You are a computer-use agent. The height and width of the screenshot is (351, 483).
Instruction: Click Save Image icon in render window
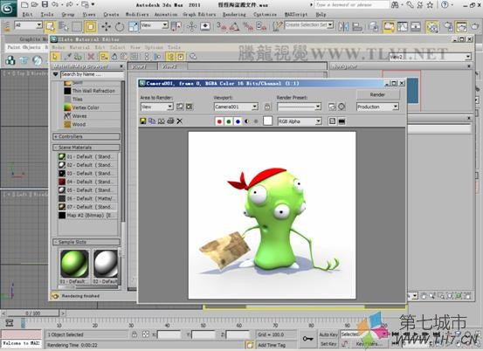143,121
